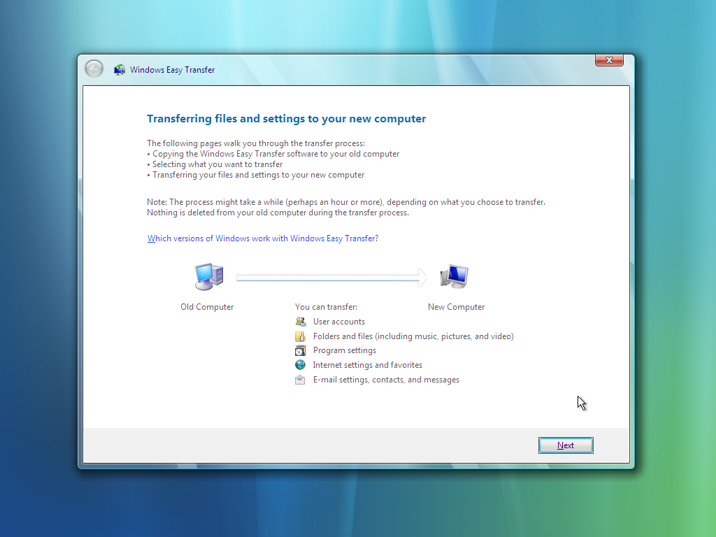Image resolution: width=716 pixels, height=537 pixels.
Task: Open the Windows versions compatibility help link
Action: tap(263, 238)
